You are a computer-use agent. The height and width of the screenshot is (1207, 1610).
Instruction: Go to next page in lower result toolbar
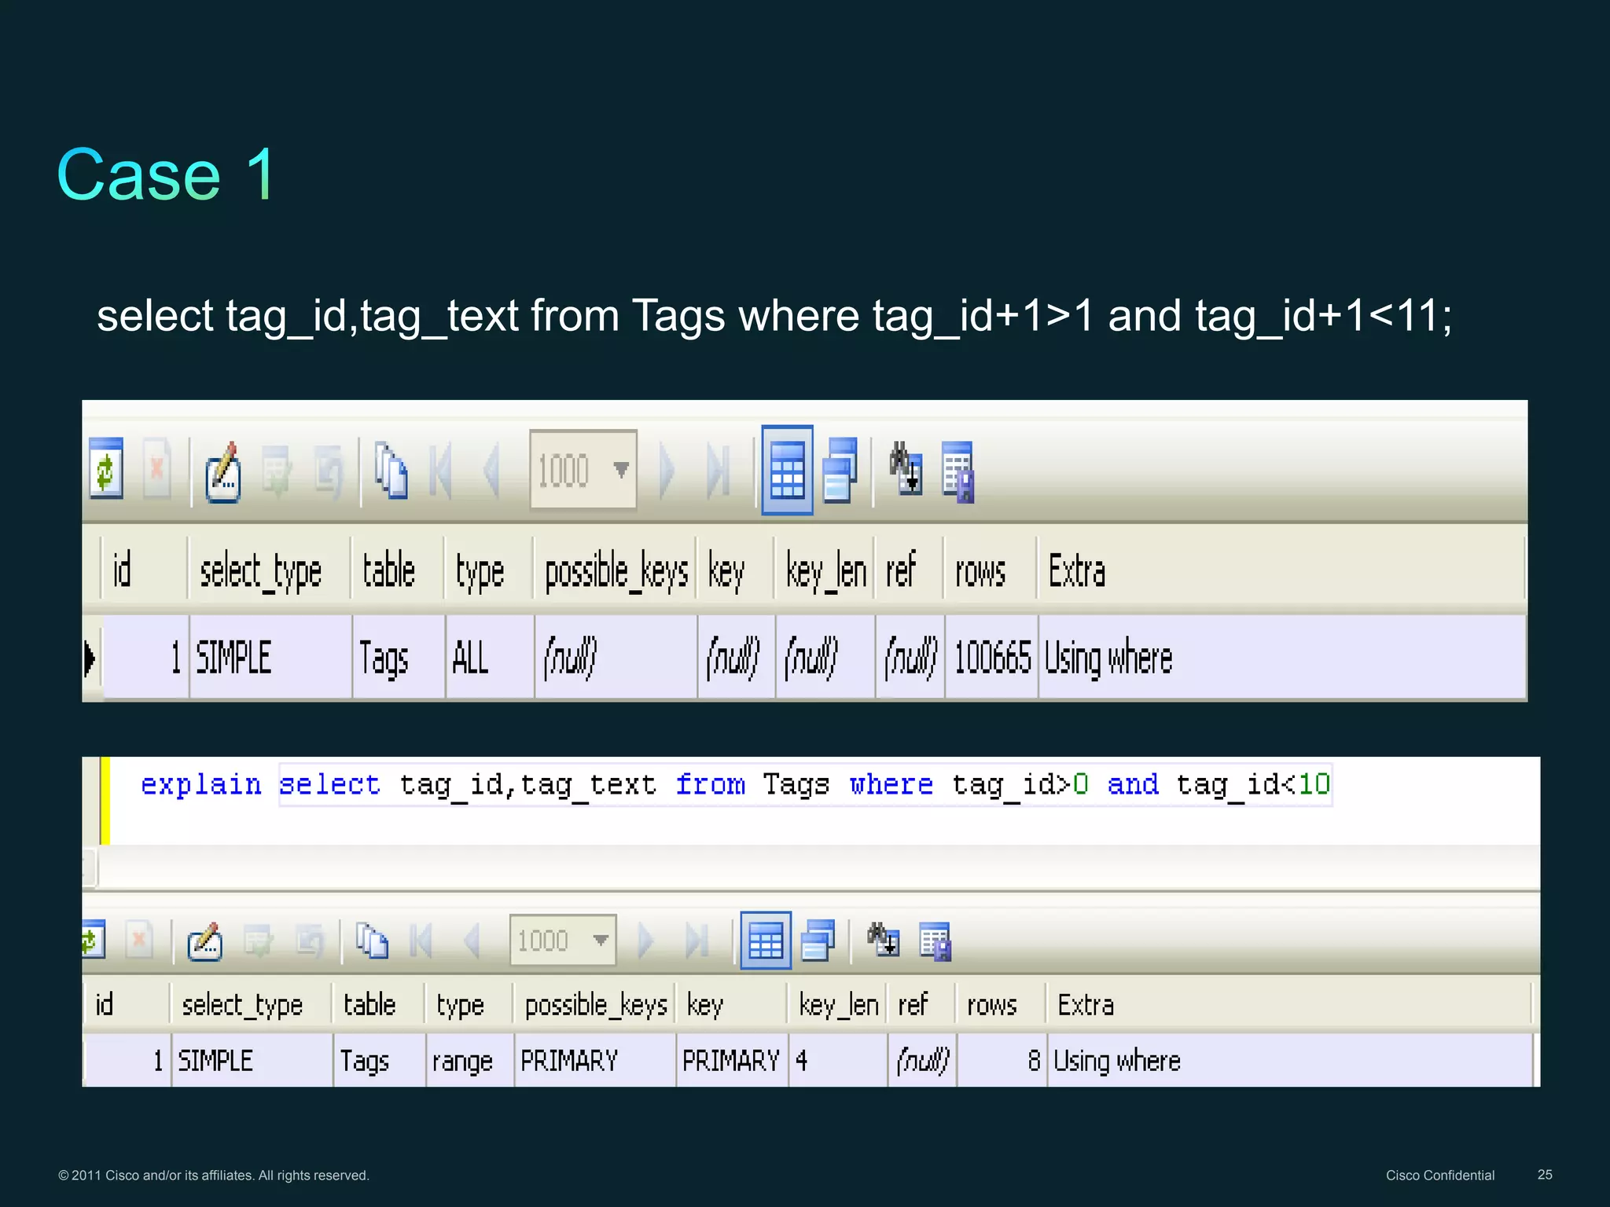click(646, 940)
